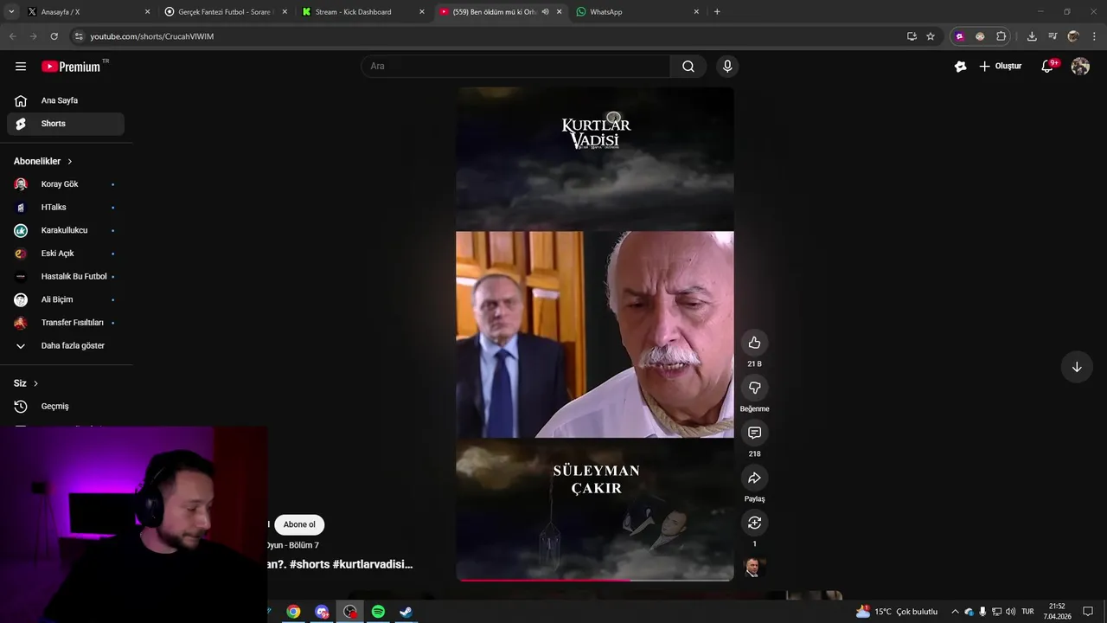The height and width of the screenshot is (623, 1107).
Task: Open Ana Sayfa in sidebar
Action: point(66,100)
